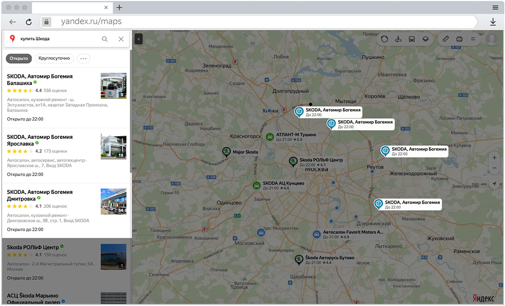View the Skoda РОЛЬФ Центр list thumbnail

tap(113, 257)
